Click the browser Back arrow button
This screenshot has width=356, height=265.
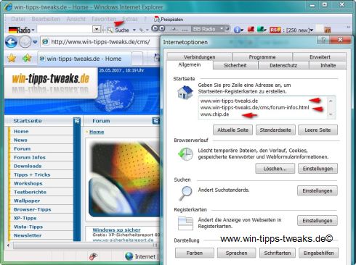11,42
